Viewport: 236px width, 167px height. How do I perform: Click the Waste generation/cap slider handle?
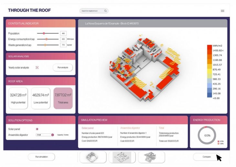click(45, 45)
